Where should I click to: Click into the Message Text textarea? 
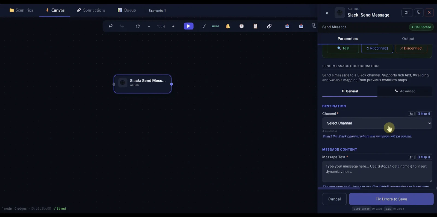377,171
